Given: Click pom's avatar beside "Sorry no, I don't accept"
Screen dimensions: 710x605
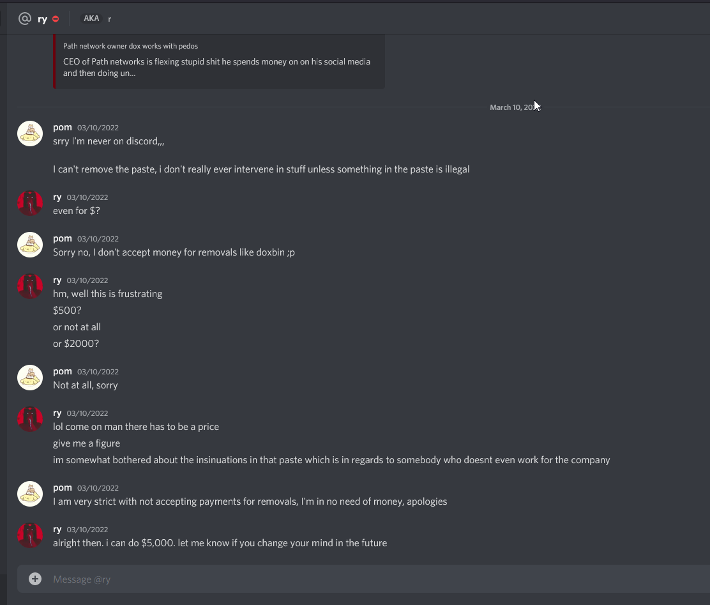Looking at the screenshot, I should [30, 245].
